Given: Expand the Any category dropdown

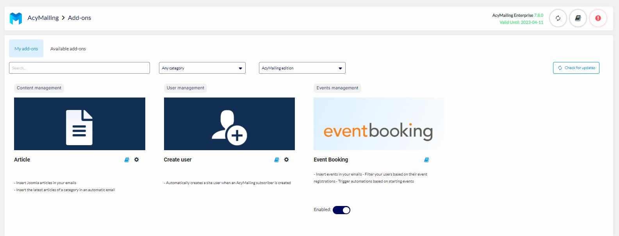Looking at the screenshot, I should pos(202,68).
